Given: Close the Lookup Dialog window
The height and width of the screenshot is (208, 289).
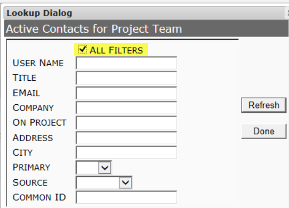Looking at the screenshot, I should (x=287, y=13).
